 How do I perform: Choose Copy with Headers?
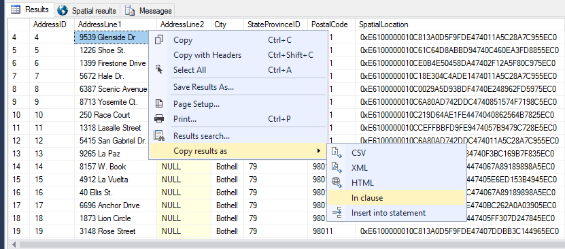pos(238,55)
